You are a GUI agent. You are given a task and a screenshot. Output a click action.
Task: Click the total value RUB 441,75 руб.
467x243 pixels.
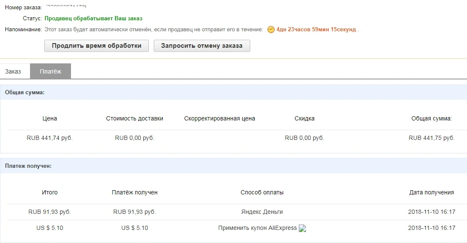[431, 138]
